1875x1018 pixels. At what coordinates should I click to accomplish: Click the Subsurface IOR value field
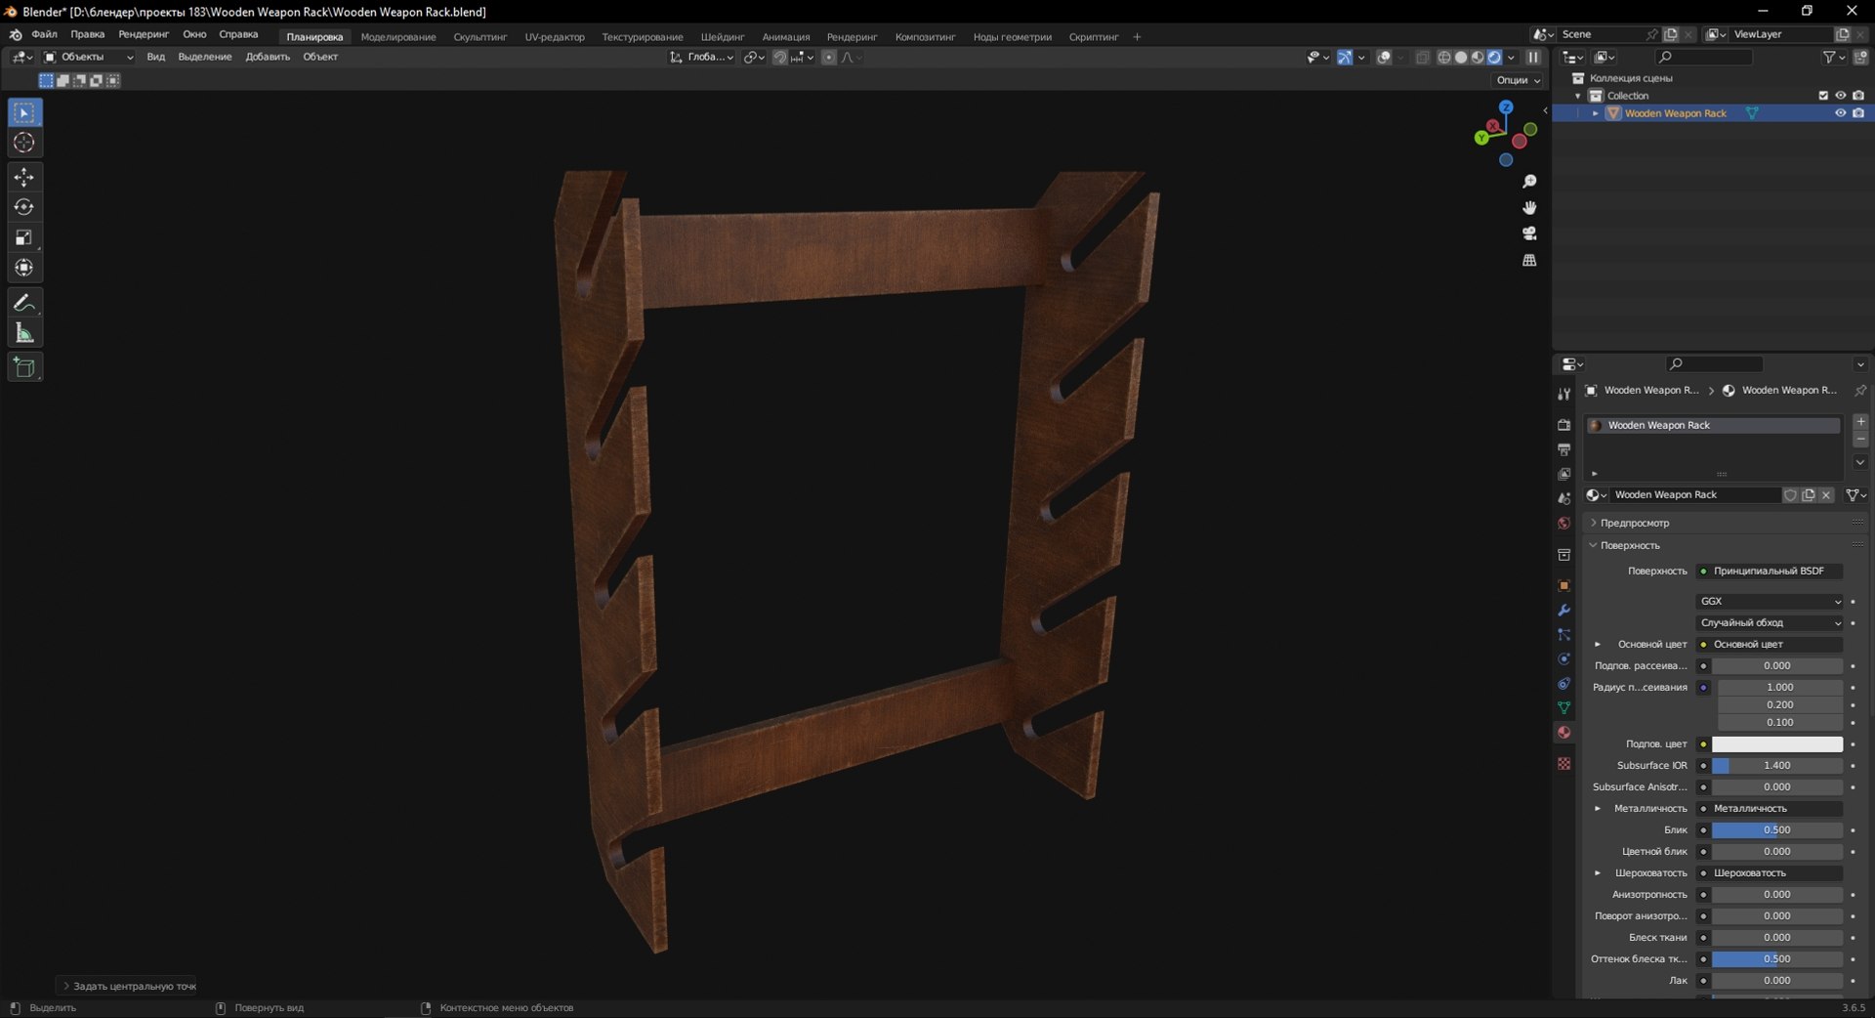(x=1777, y=766)
